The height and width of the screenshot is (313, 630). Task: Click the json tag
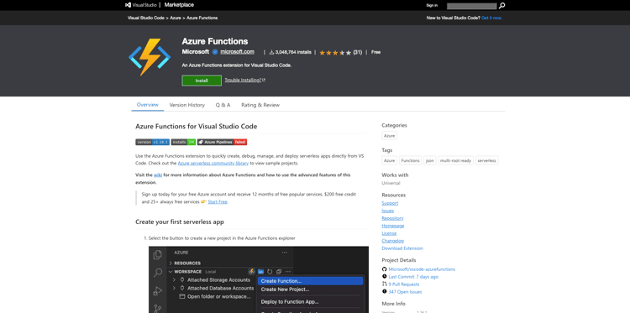point(430,160)
